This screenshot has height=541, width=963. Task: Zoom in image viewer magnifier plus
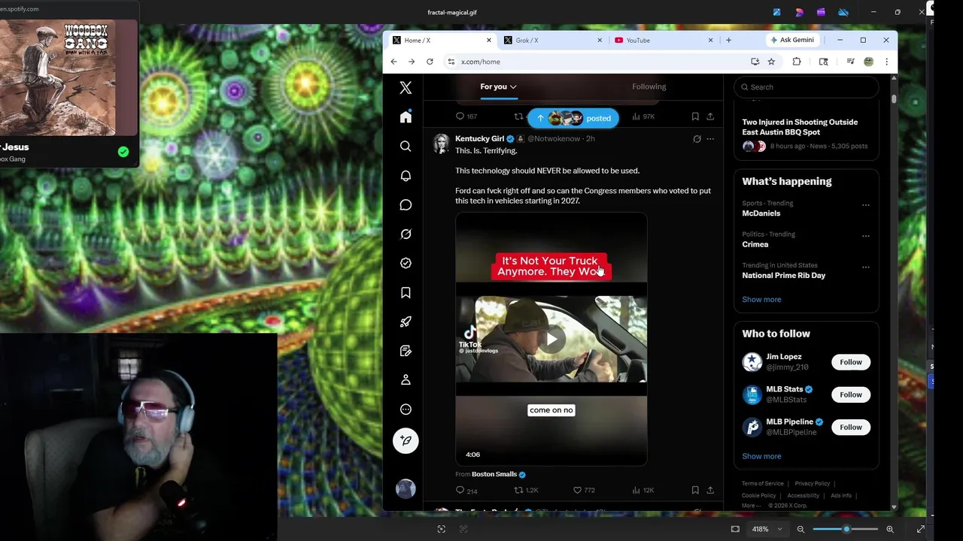point(890,529)
